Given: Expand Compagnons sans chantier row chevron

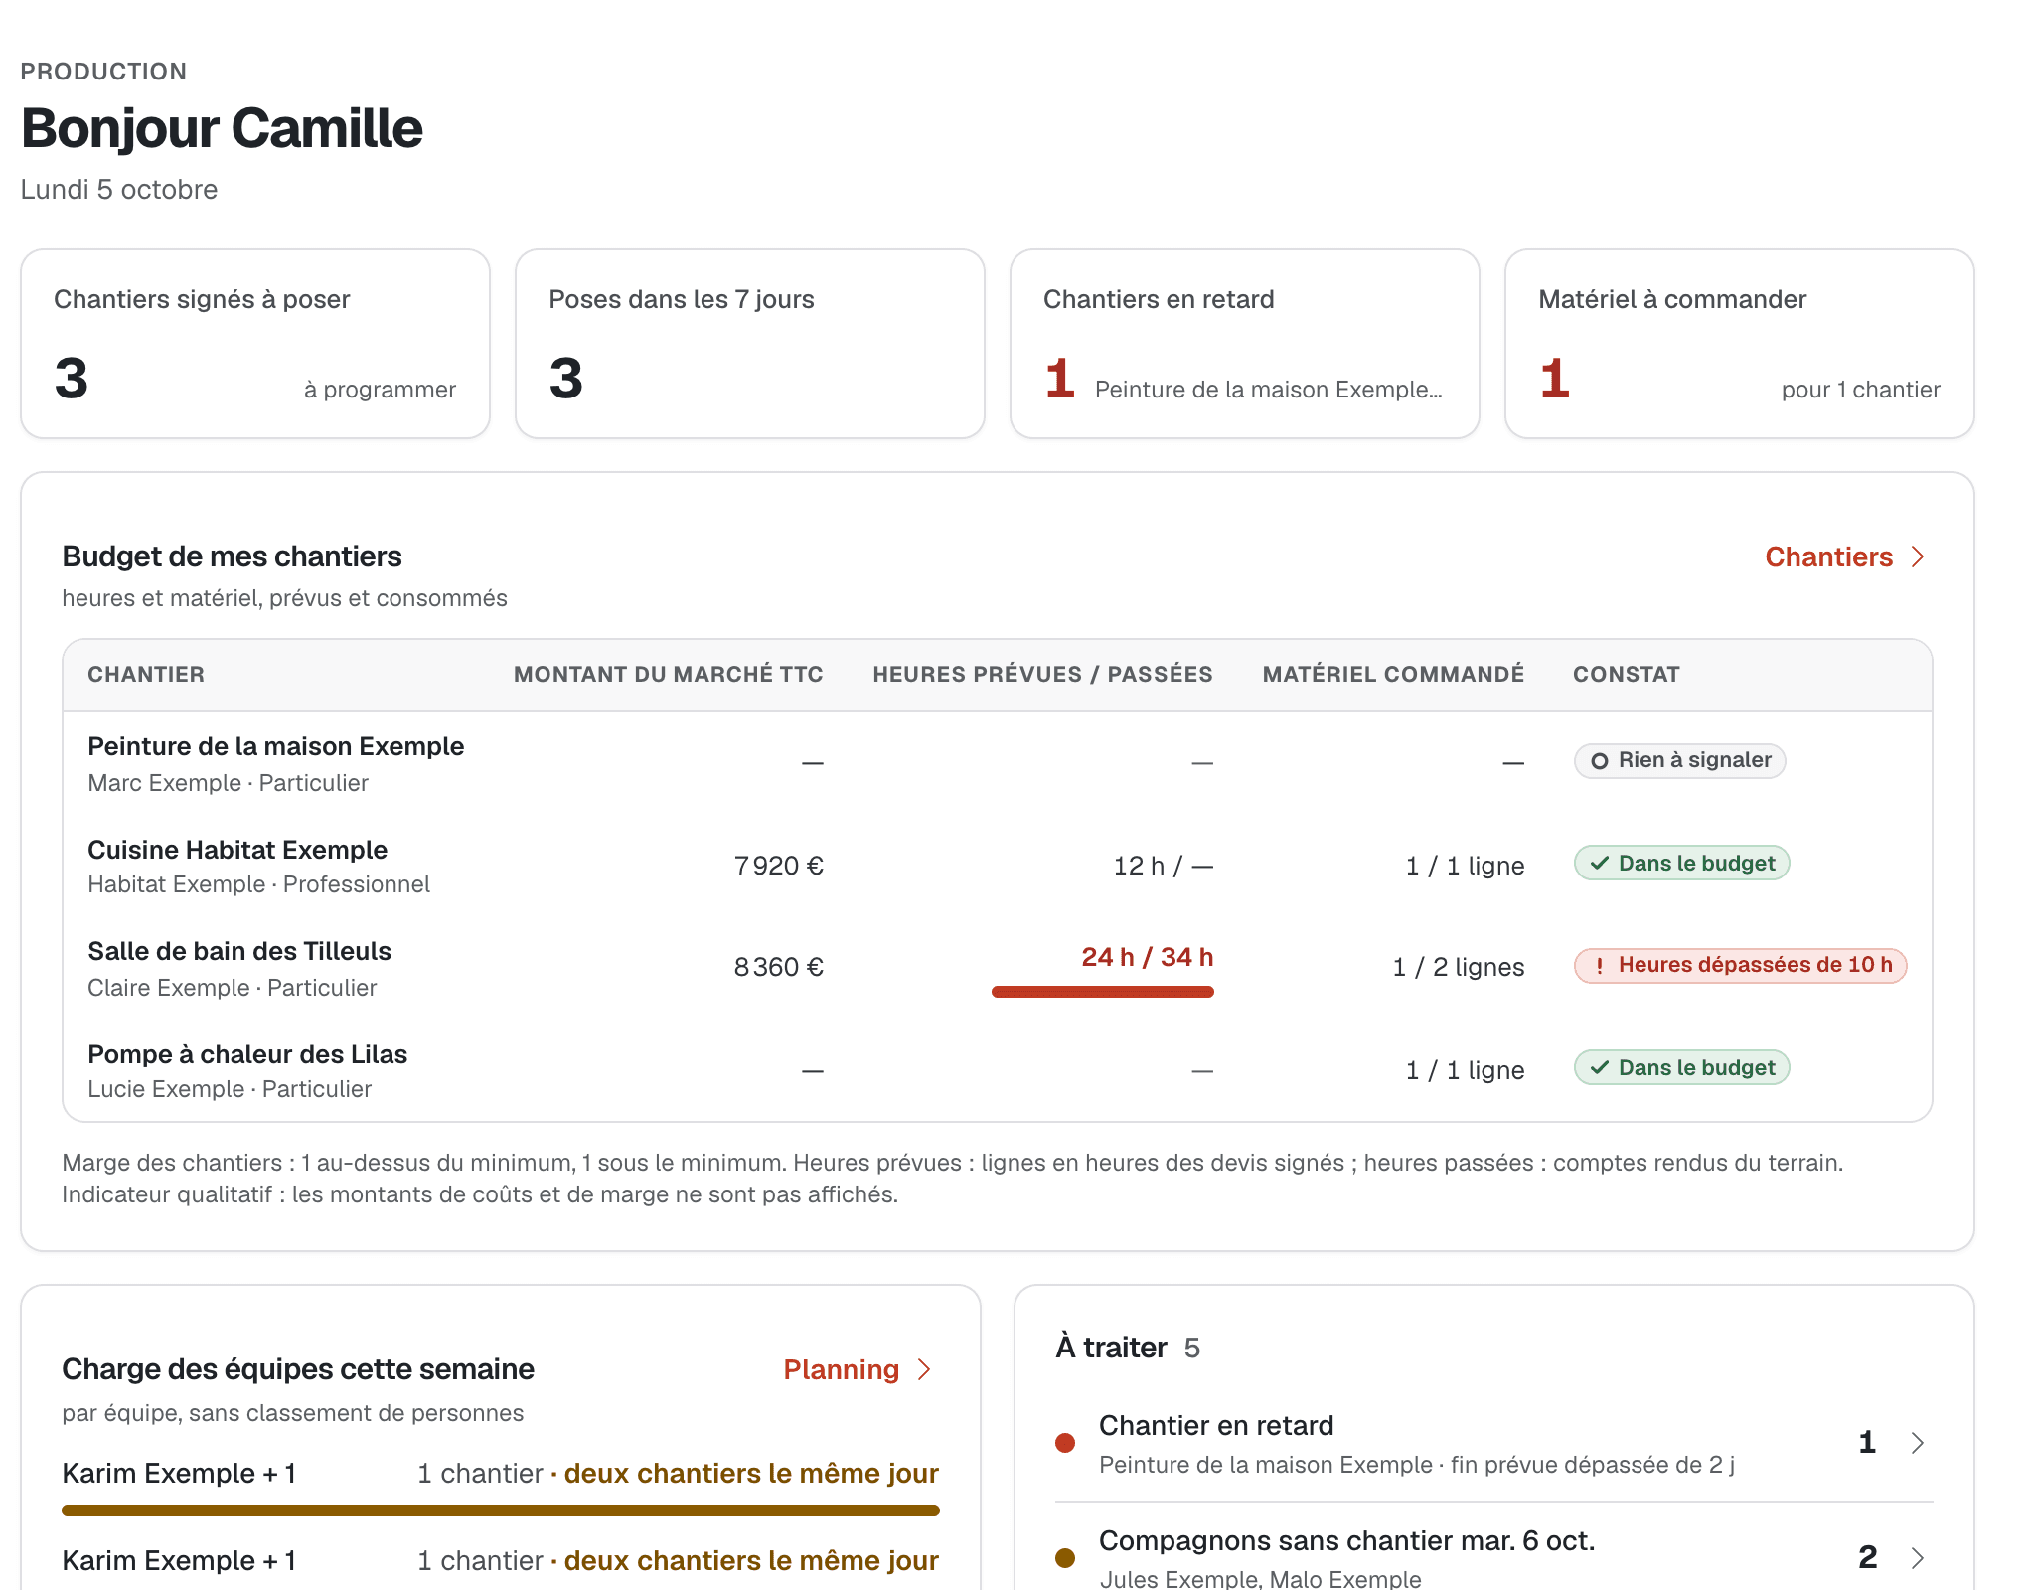Looking at the screenshot, I should click(1918, 1558).
